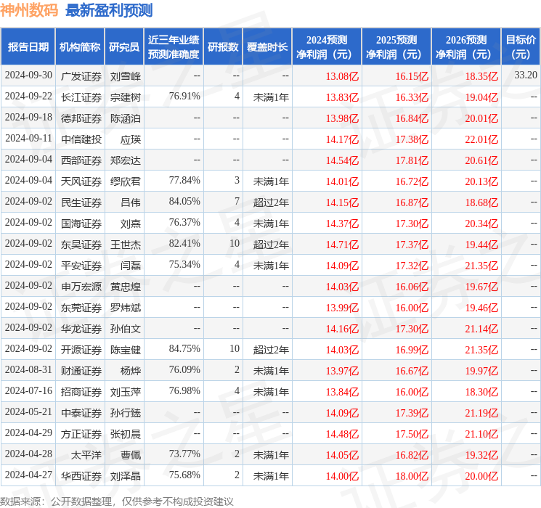541x508 pixels.
Task: Click the 覆盖时长 column header
Action: pyautogui.click(x=267, y=47)
